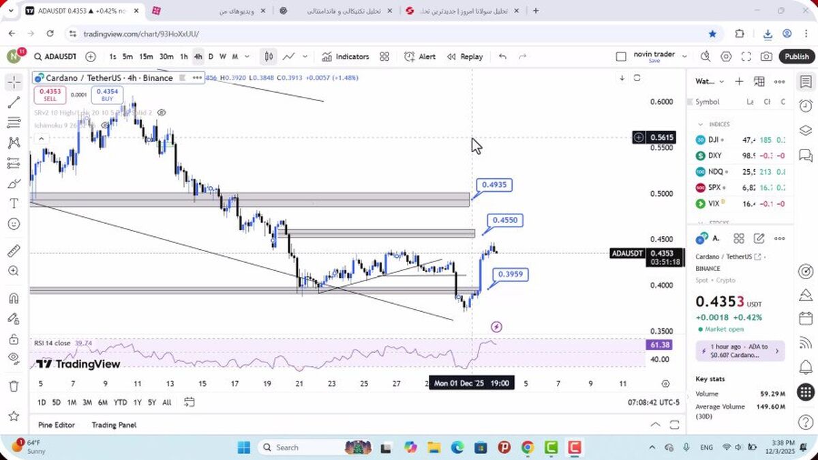Click the trash remove objects icon
The height and width of the screenshot is (460, 818).
pyautogui.click(x=14, y=386)
